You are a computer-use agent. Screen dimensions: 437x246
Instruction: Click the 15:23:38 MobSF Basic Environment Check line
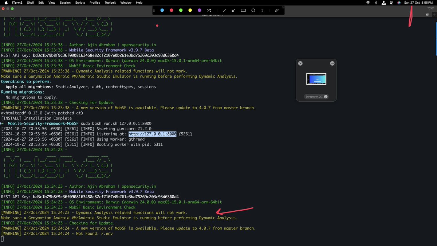68,66
